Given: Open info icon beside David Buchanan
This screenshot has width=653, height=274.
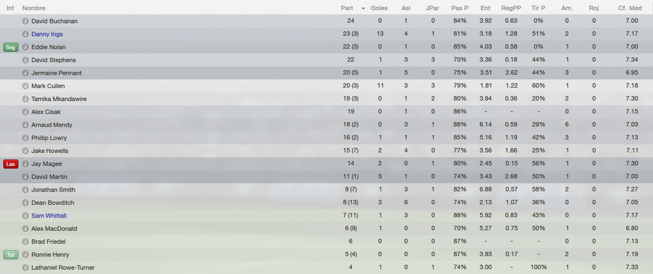Looking at the screenshot, I should click(26, 21).
